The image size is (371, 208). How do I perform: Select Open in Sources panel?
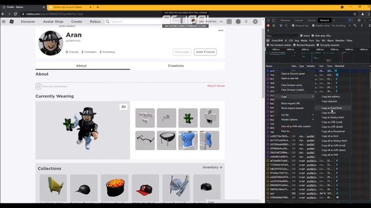click(x=293, y=73)
